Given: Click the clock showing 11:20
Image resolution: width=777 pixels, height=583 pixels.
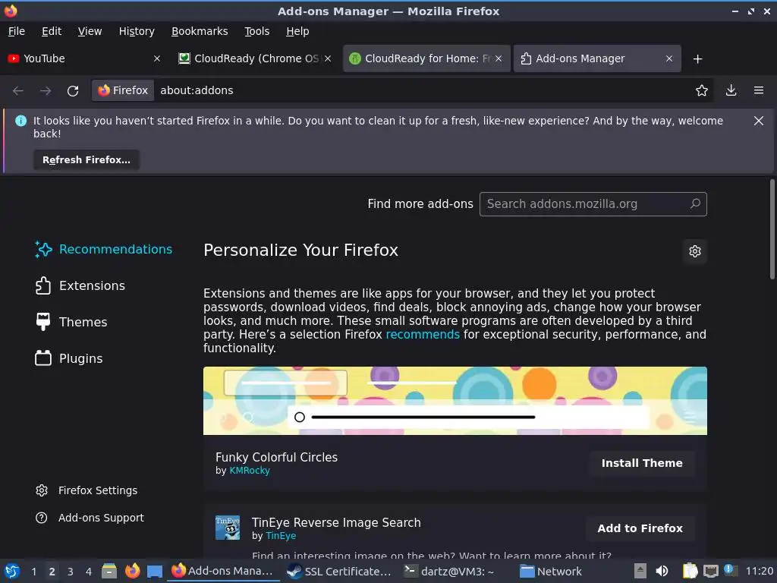Looking at the screenshot, I should (759, 571).
